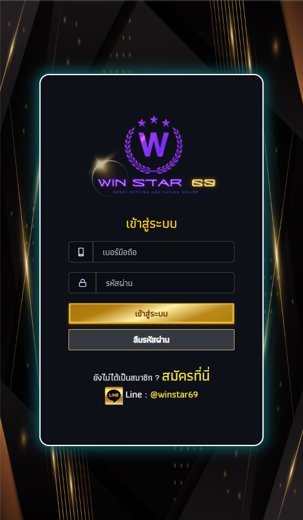Open the สมัครที่นี่ register link

point(185,376)
